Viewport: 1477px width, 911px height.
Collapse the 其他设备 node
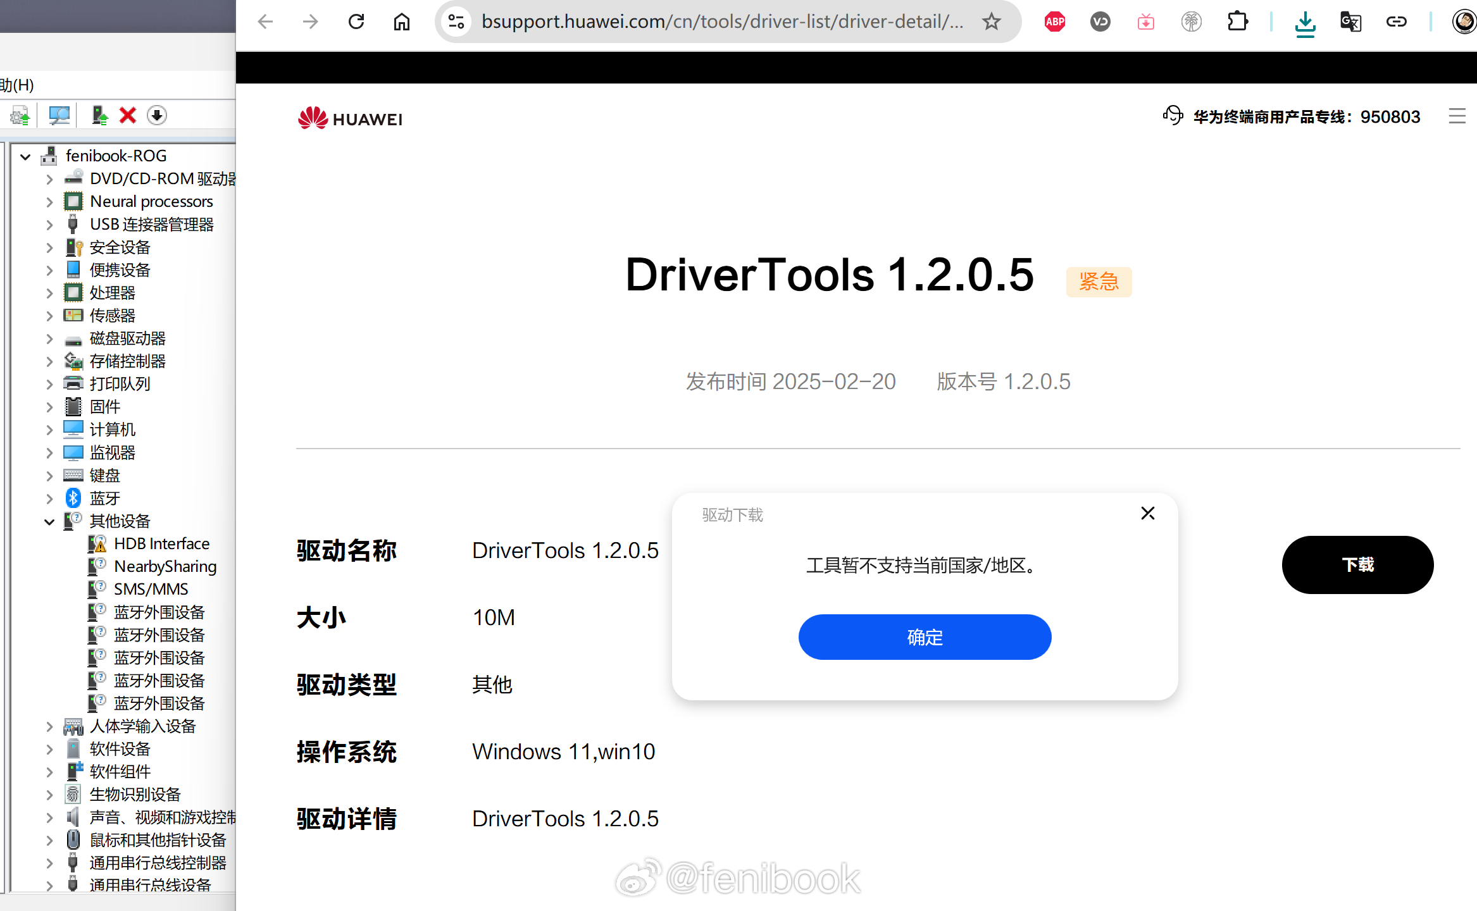[49, 521]
